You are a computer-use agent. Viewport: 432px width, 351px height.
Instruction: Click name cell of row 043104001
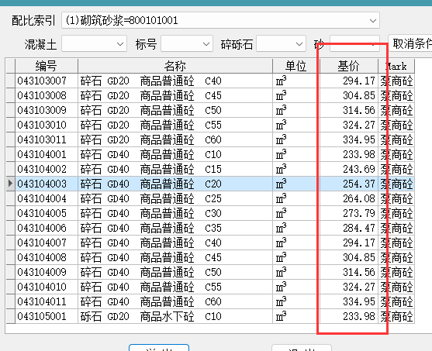[175, 154]
